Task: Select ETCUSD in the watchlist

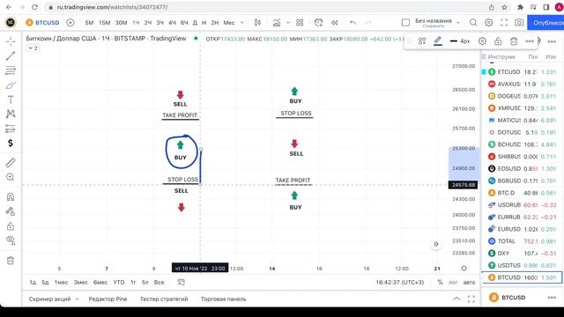Action: (x=522, y=72)
